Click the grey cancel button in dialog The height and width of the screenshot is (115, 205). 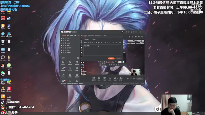[118, 59]
